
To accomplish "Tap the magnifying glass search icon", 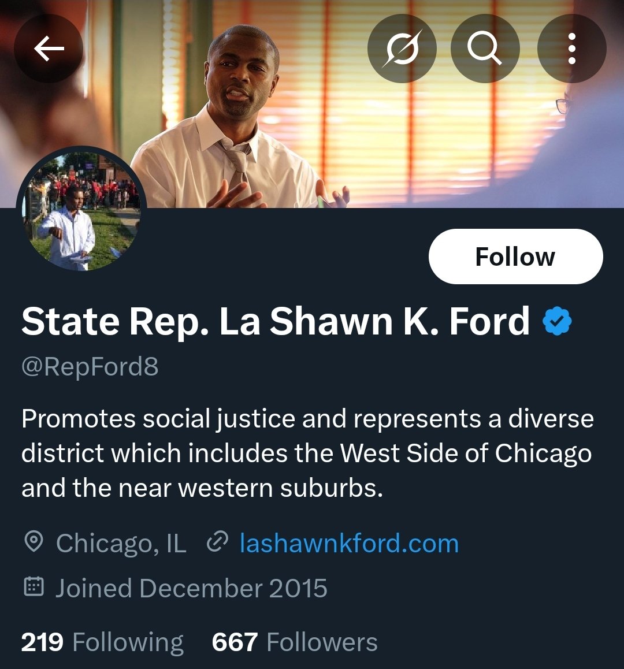I will (x=484, y=50).
